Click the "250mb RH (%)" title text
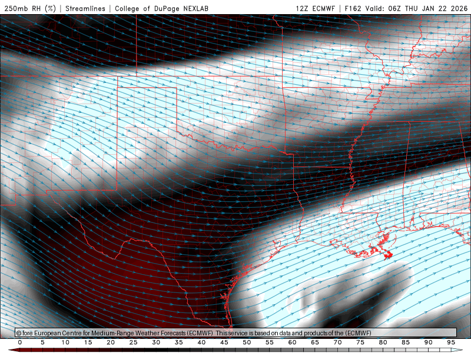471x353 pixels. point(31,8)
